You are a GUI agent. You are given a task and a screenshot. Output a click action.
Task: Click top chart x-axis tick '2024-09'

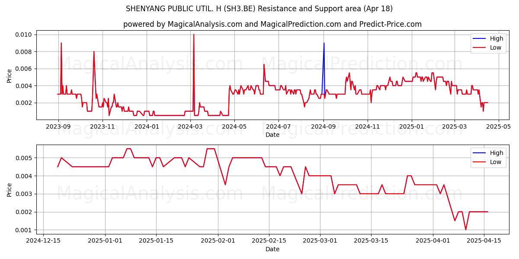[323, 126]
